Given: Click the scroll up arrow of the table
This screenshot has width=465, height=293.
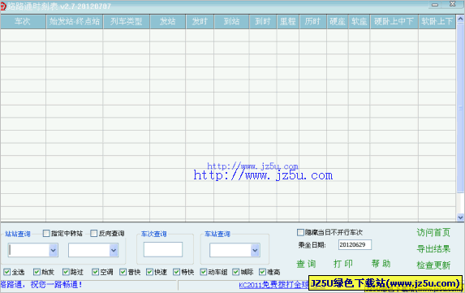Looking at the screenshot, I should tap(460, 19).
